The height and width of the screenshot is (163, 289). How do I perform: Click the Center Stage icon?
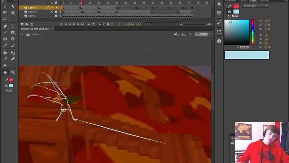190,34
